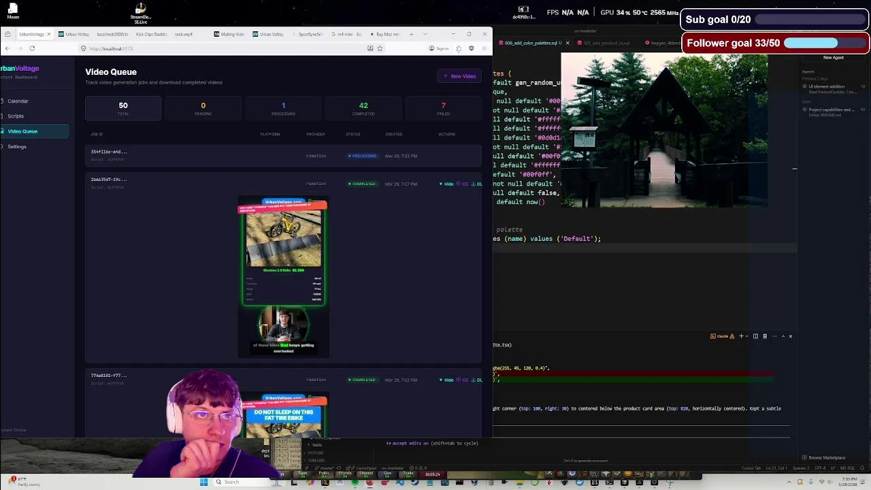The image size is (871, 490).
Task: Switch to the Buy Mac mini tab
Action: (x=386, y=34)
